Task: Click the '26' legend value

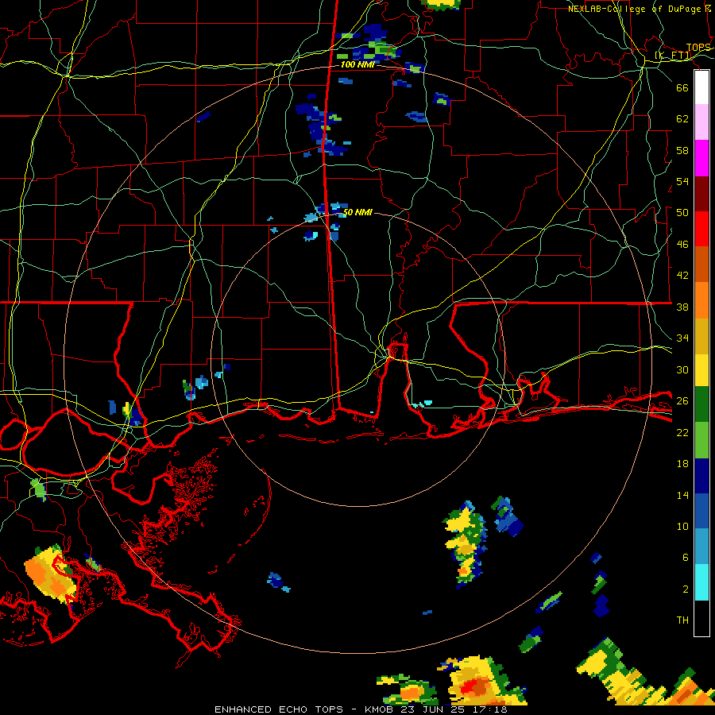Action: coord(682,401)
